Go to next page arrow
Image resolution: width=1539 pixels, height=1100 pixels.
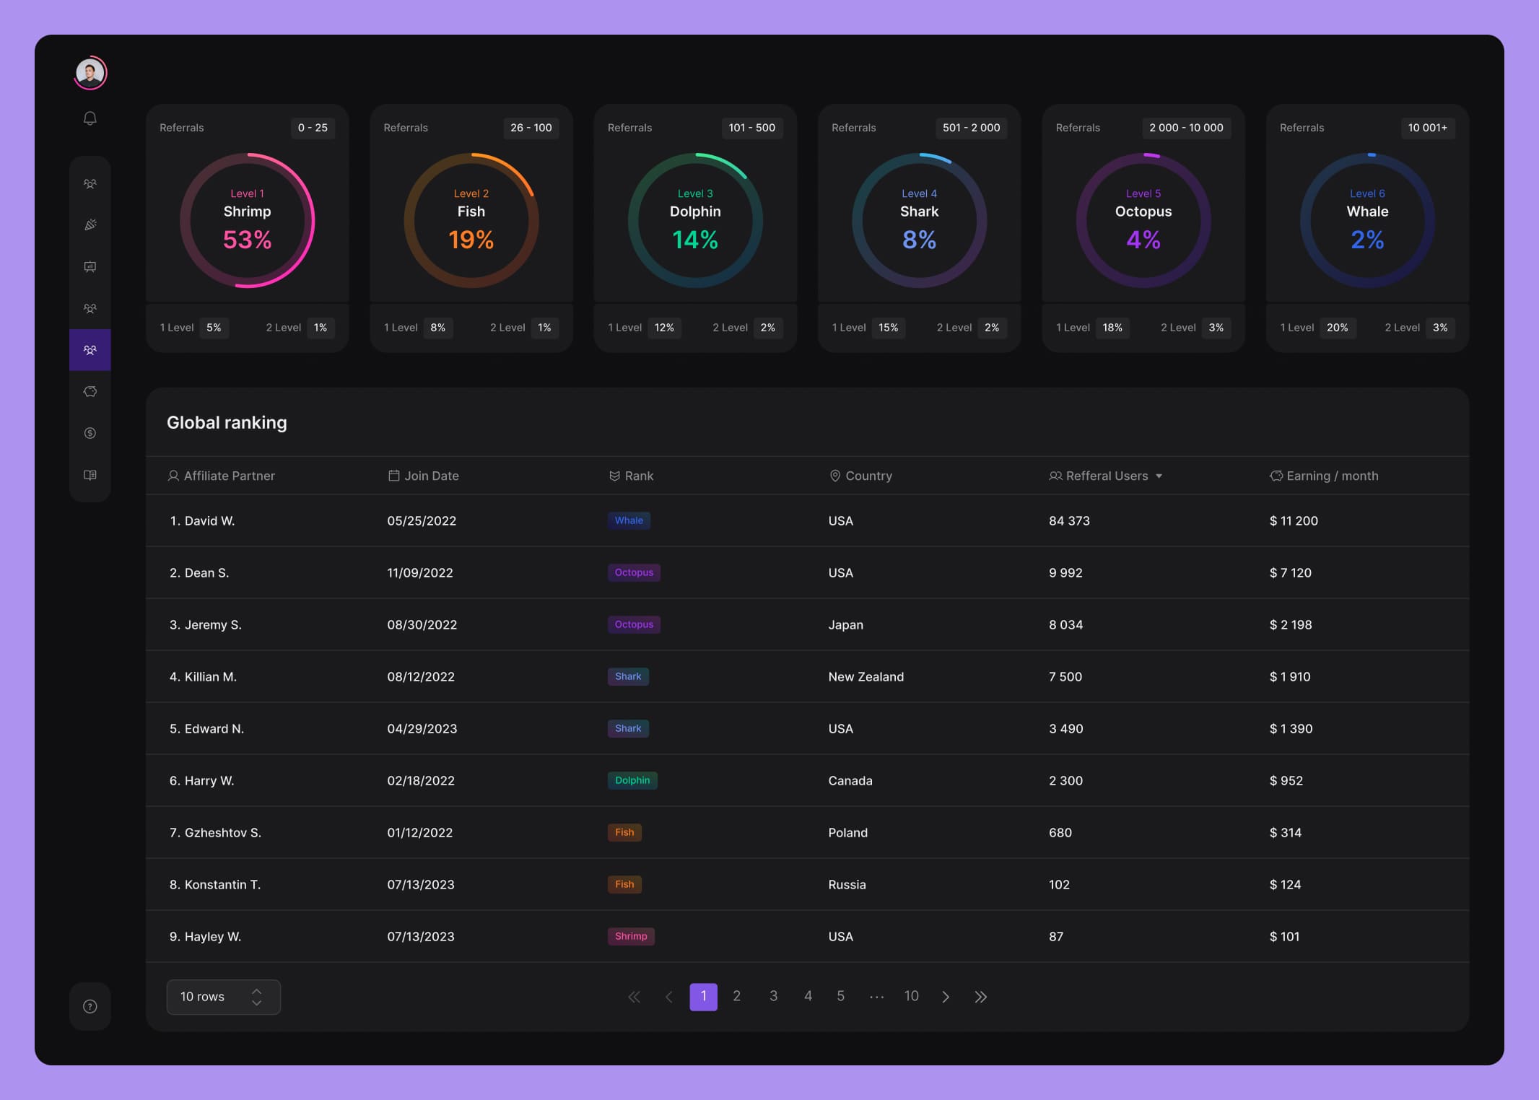[946, 997]
